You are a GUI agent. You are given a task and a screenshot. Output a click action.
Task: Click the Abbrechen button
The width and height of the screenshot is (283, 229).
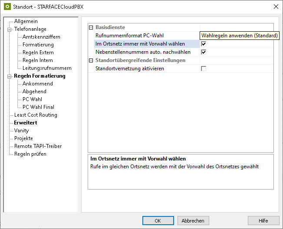(193, 221)
